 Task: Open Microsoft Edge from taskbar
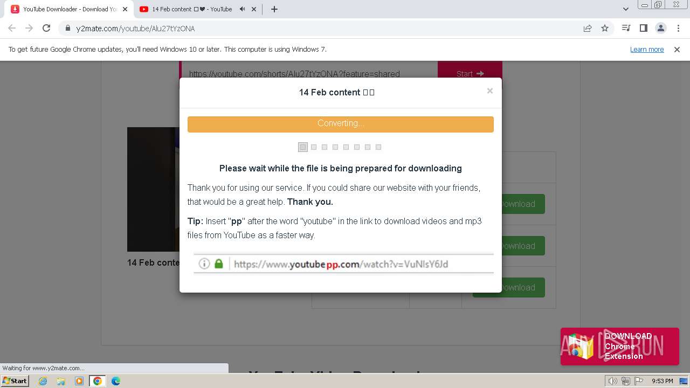116,381
